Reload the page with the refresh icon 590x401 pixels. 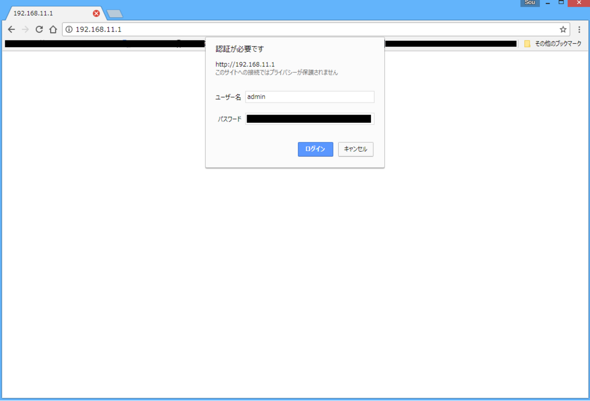pyautogui.click(x=39, y=29)
